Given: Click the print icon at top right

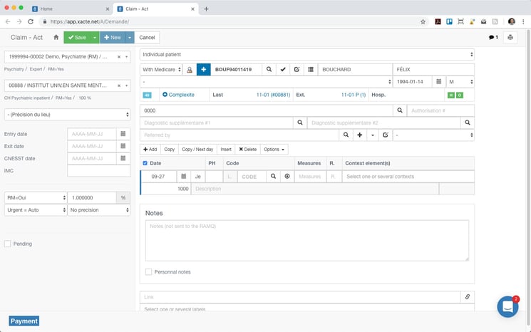Looking at the screenshot, I should coord(510,37).
